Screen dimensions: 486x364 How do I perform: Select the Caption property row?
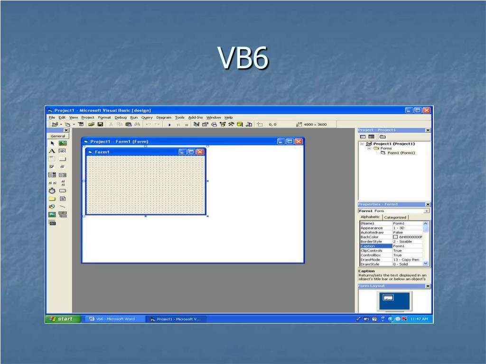point(391,246)
